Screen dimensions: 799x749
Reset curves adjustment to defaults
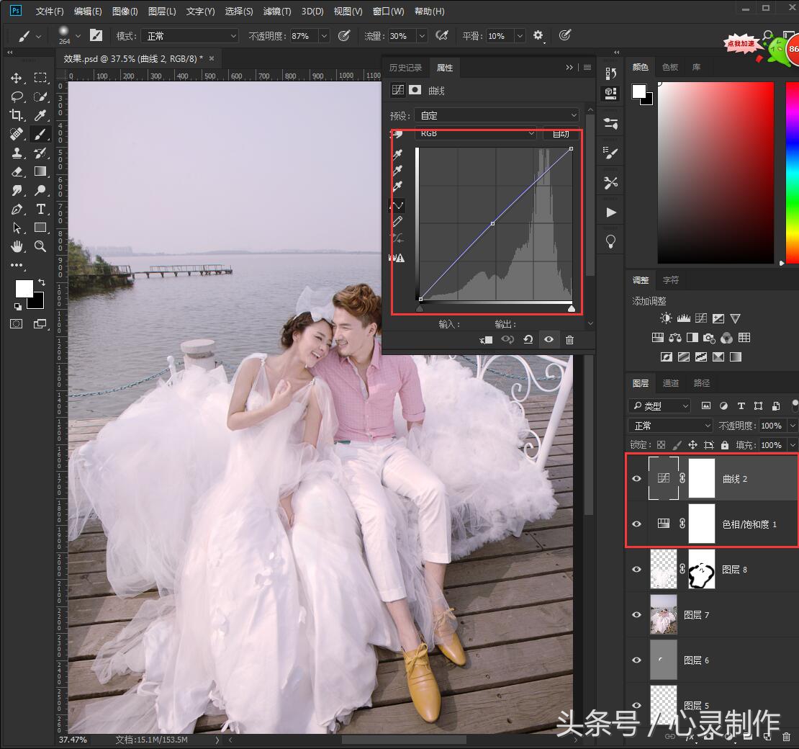[528, 340]
